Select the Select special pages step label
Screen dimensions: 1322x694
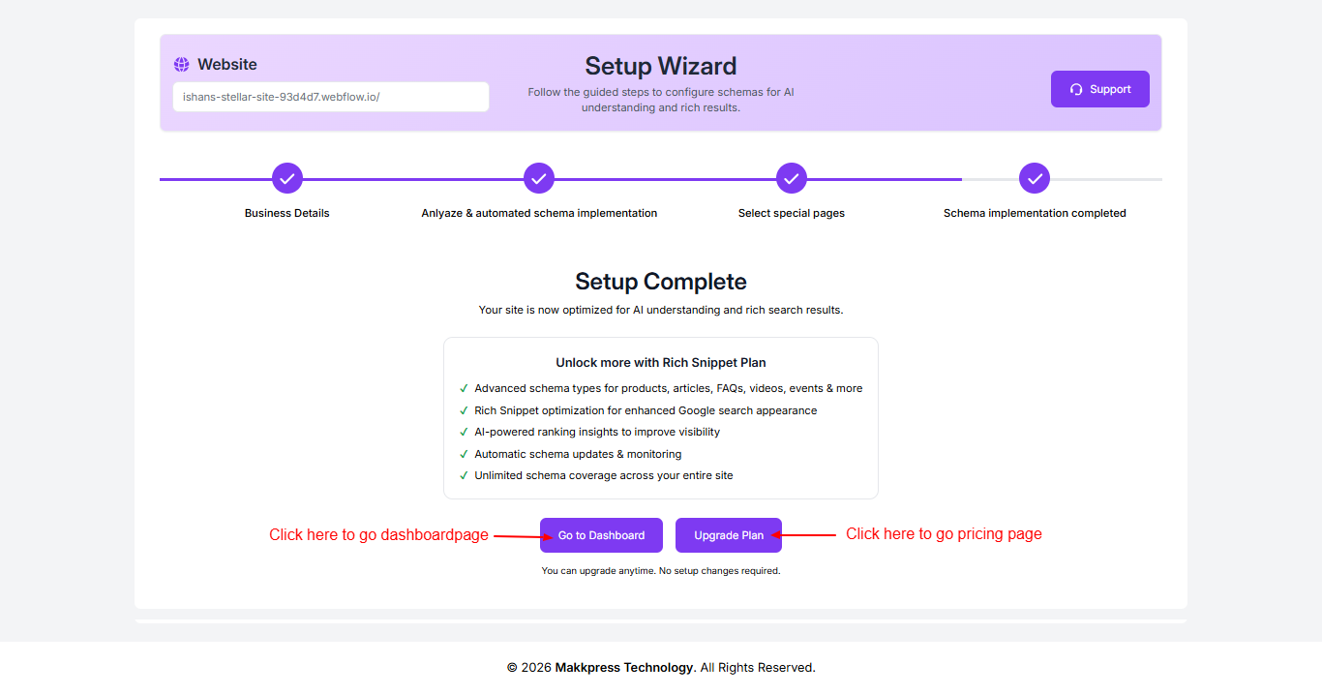792,213
